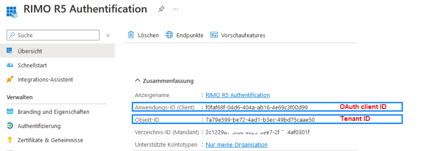Open Zertifikate & Geheimnisse
The height and width of the screenshot is (151, 421).
click(50, 140)
